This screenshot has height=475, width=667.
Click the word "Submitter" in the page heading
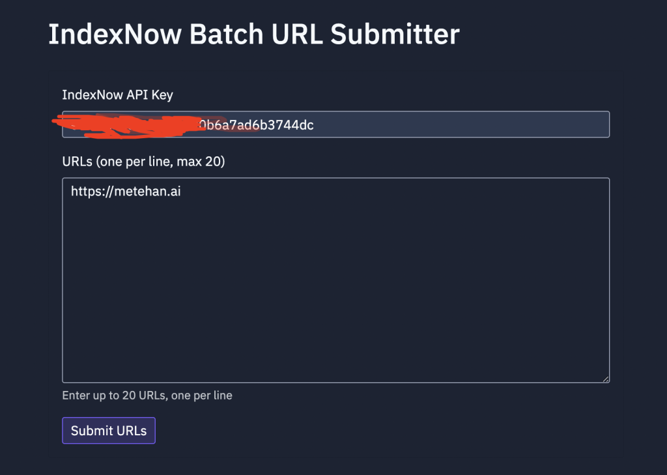[395, 34]
